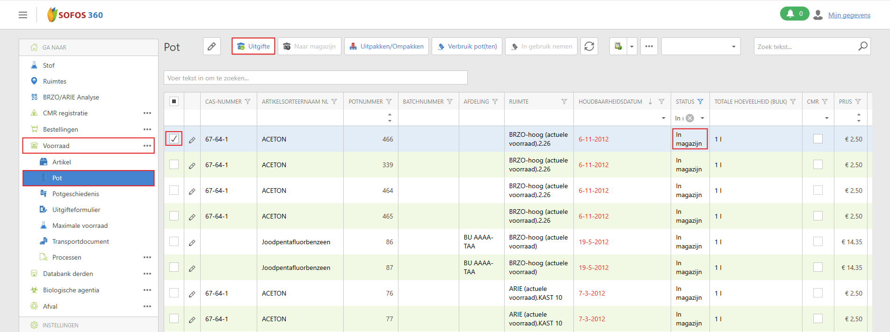Clear the Status filter value
The image size is (890, 332).
[x=690, y=118]
